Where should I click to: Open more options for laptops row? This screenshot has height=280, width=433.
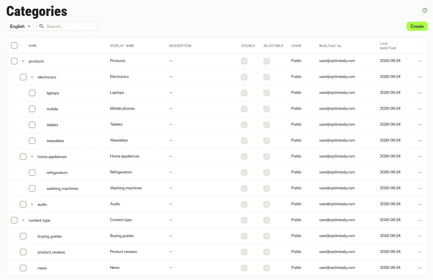click(420, 93)
